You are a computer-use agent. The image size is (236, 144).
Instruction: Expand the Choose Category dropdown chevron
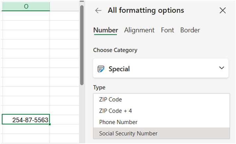point(221,68)
